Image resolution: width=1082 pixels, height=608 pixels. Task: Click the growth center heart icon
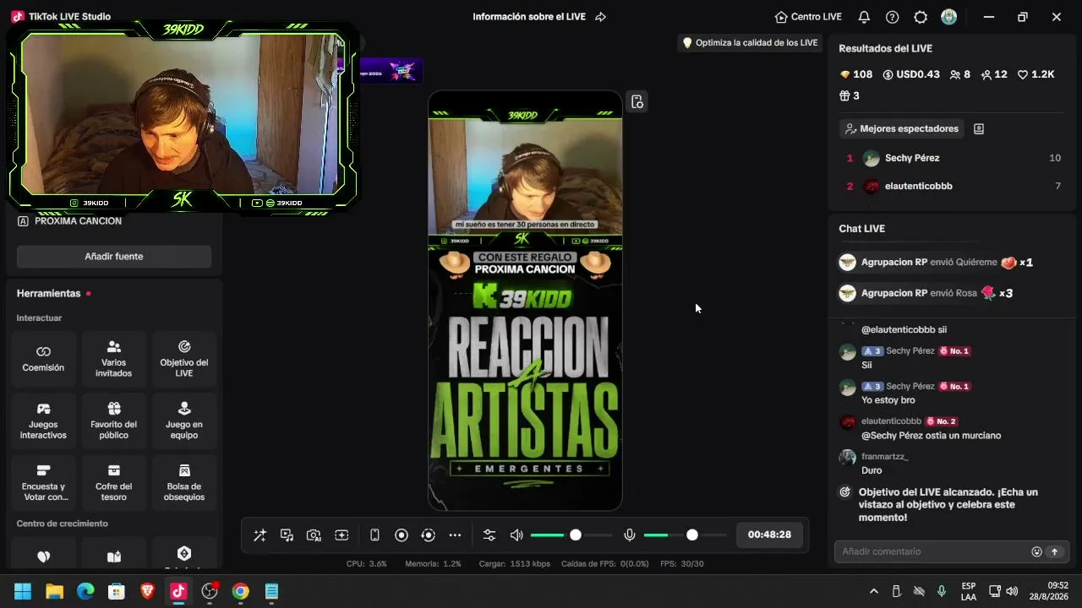(43, 556)
